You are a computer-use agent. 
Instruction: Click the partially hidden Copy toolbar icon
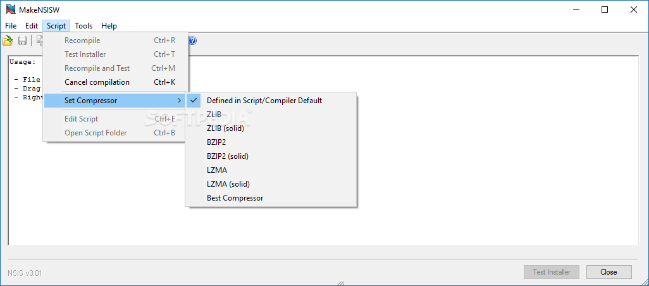(x=39, y=40)
